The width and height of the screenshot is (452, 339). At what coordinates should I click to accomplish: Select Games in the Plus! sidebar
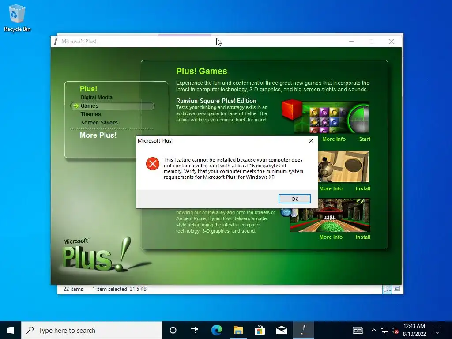(x=89, y=106)
